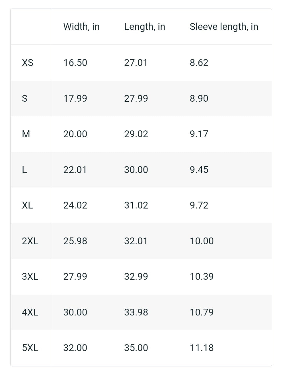The width and height of the screenshot is (282, 380).
Task: Select the XL size row label
Action: (x=27, y=205)
